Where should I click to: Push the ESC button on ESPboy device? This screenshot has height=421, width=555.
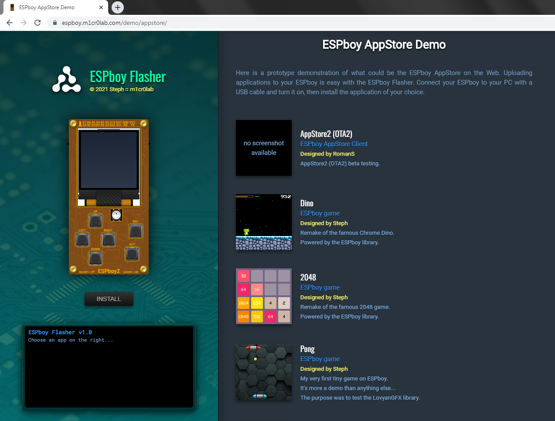click(x=136, y=231)
